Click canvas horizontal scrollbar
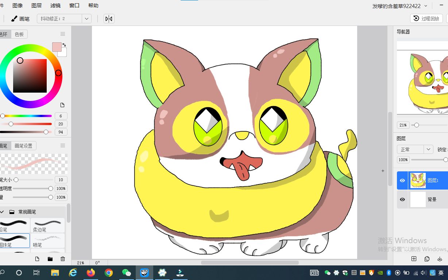This screenshot has height=280, width=448. (250, 262)
